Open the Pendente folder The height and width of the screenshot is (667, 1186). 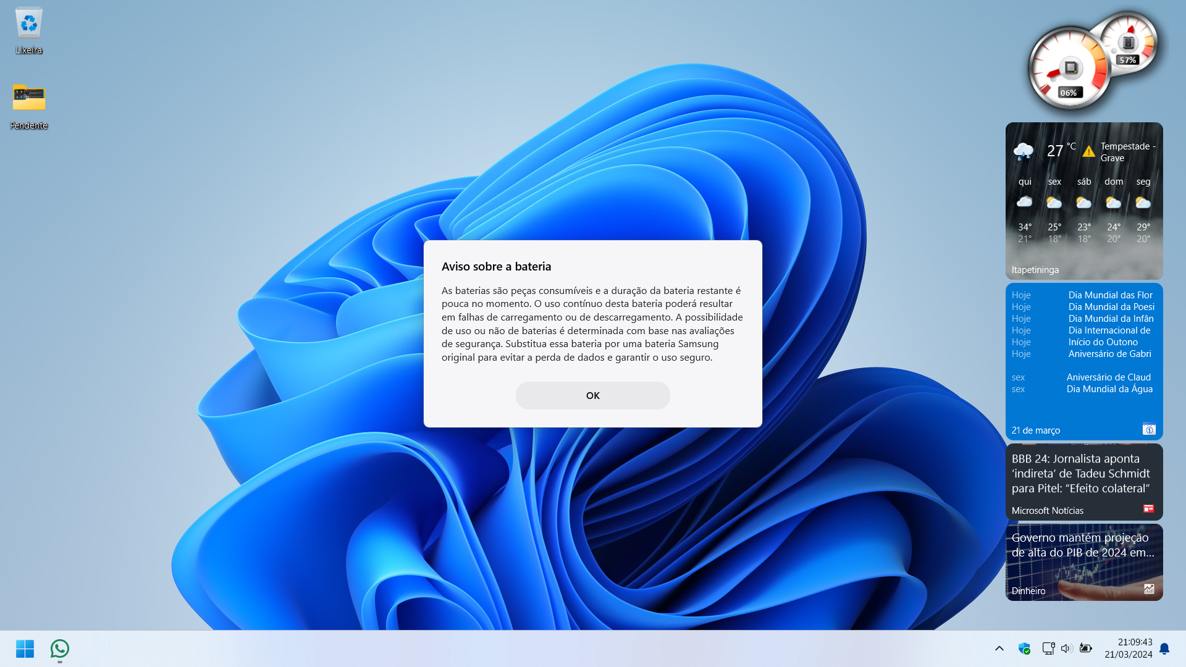pyautogui.click(x=28, y=99)
